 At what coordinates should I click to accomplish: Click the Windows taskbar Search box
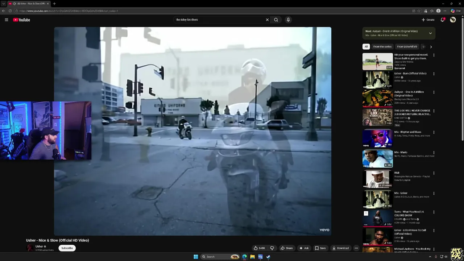220,257
